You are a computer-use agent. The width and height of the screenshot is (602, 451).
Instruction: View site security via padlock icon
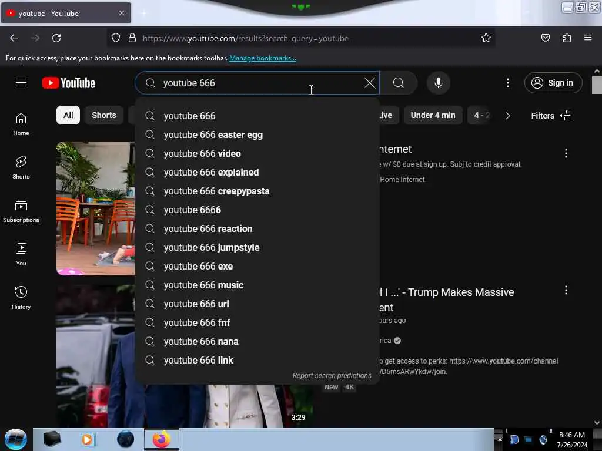click(x=132, y=38)
